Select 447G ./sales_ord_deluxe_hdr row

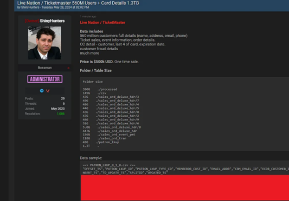tap(110, 131)
